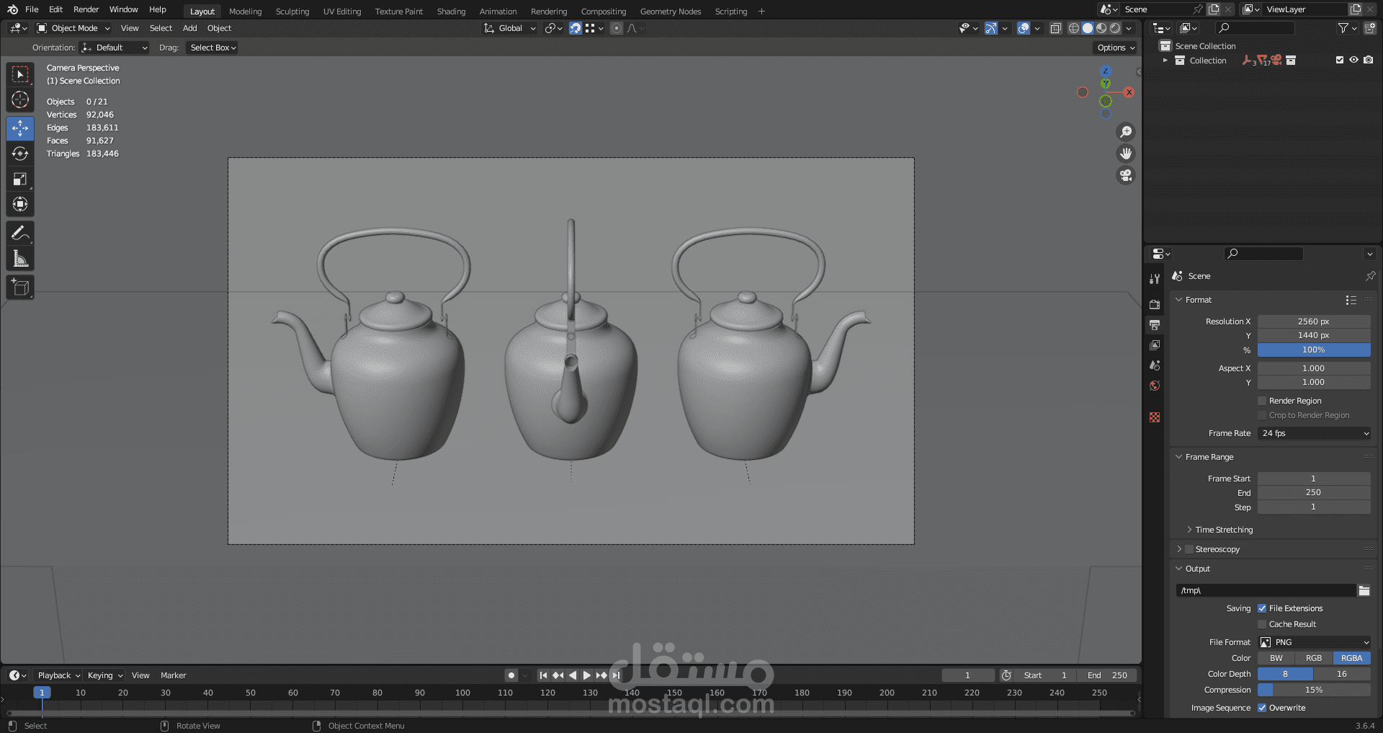The height and width of the screenshot is (733, 1383).
Task: Open the Frame Rate dropdown
Action: pyautogui.click(x=1314, y=433)
